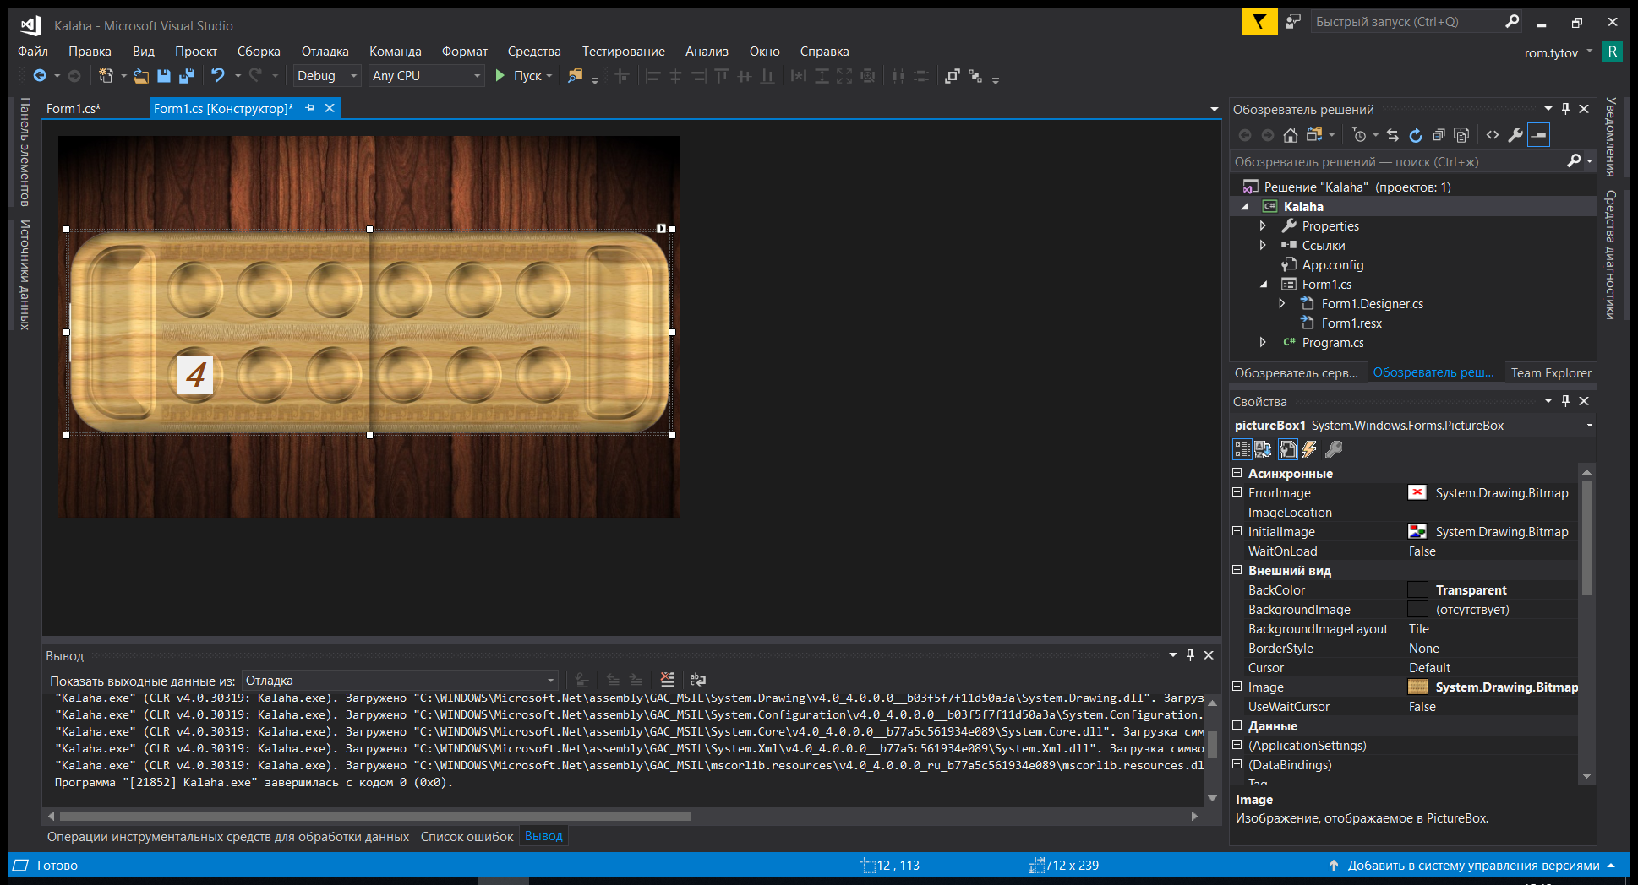Click the Save All toolbar icon
The width and height of the screenshot is (1638, 885).
coord(186,76)
